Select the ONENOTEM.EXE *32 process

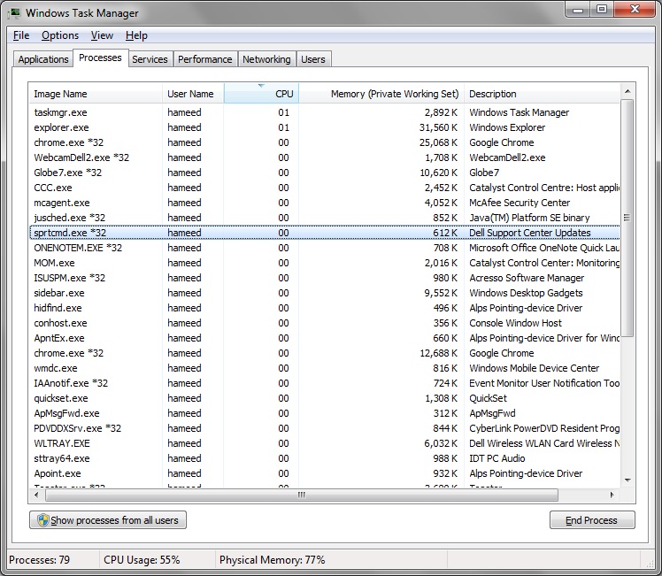325,248
